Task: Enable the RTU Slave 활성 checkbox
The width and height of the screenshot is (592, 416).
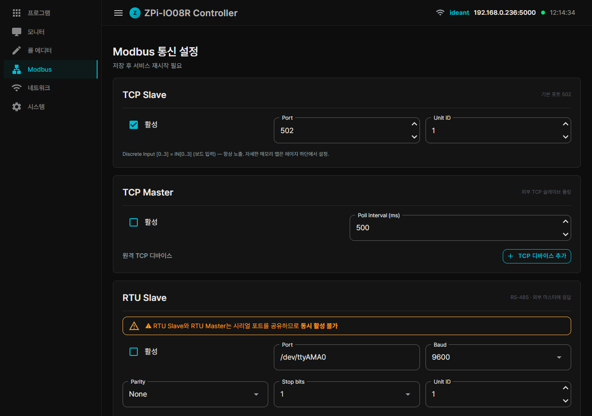Action: click(134, 352)
